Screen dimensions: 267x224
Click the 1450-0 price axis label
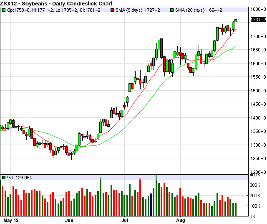258,104
